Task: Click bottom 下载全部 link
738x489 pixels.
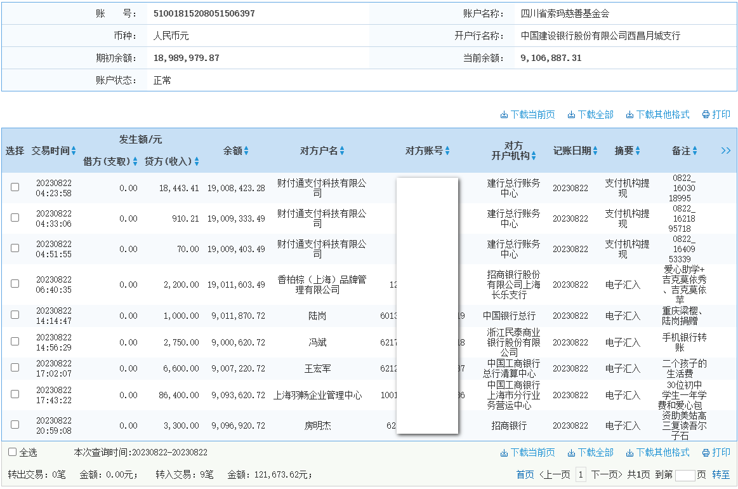Action: (x=595, y=453)
